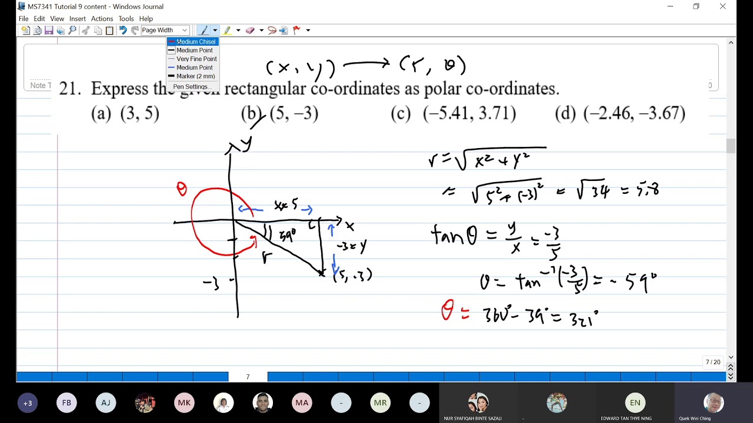
Task: Select the Highlighter tool
Action: point(227,30)
